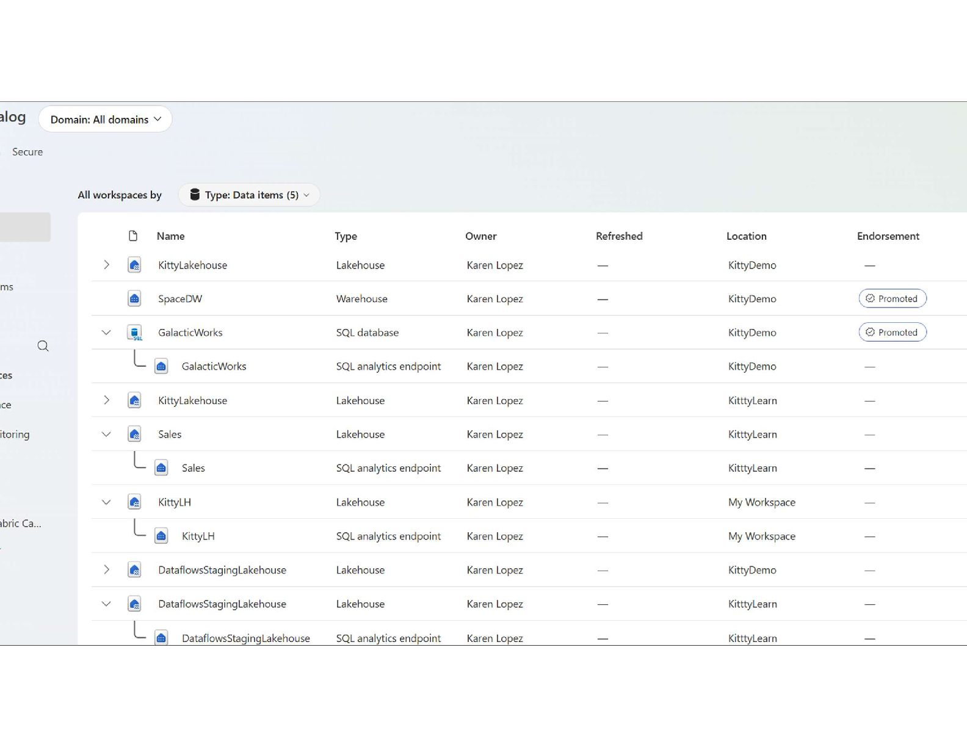Click DataflowsStagingLakehouse lakehouse icon in KitttyLearn row
Screen dimensions: 967x747
pos(134,604)
